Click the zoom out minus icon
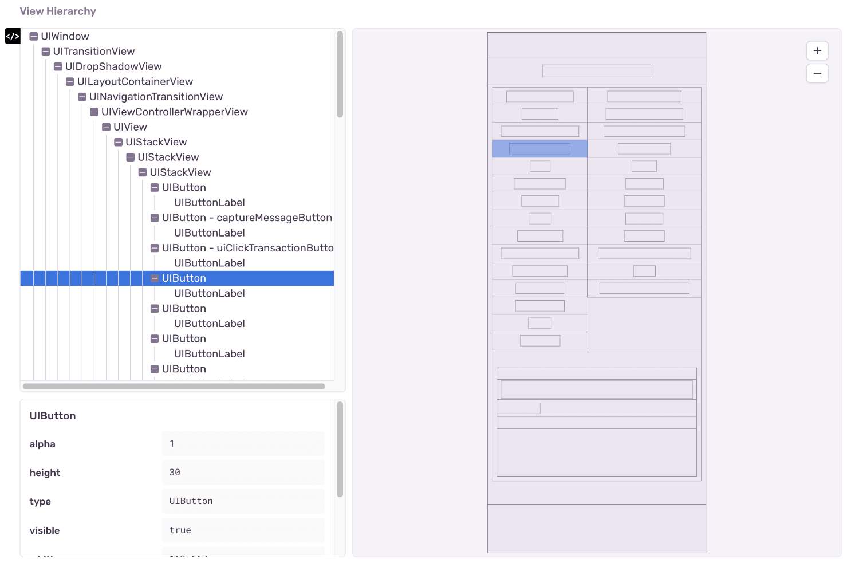 click(x=817, y=73)
